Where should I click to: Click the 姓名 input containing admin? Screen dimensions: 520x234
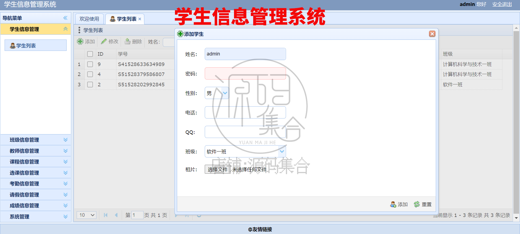pos(245,54)
